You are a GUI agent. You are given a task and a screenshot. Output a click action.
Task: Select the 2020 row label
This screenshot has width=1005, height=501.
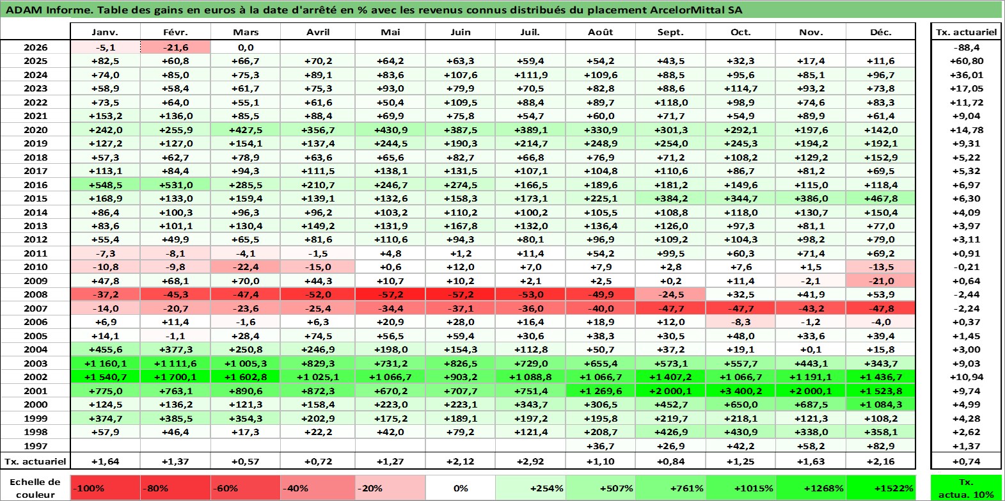[35, 130]
